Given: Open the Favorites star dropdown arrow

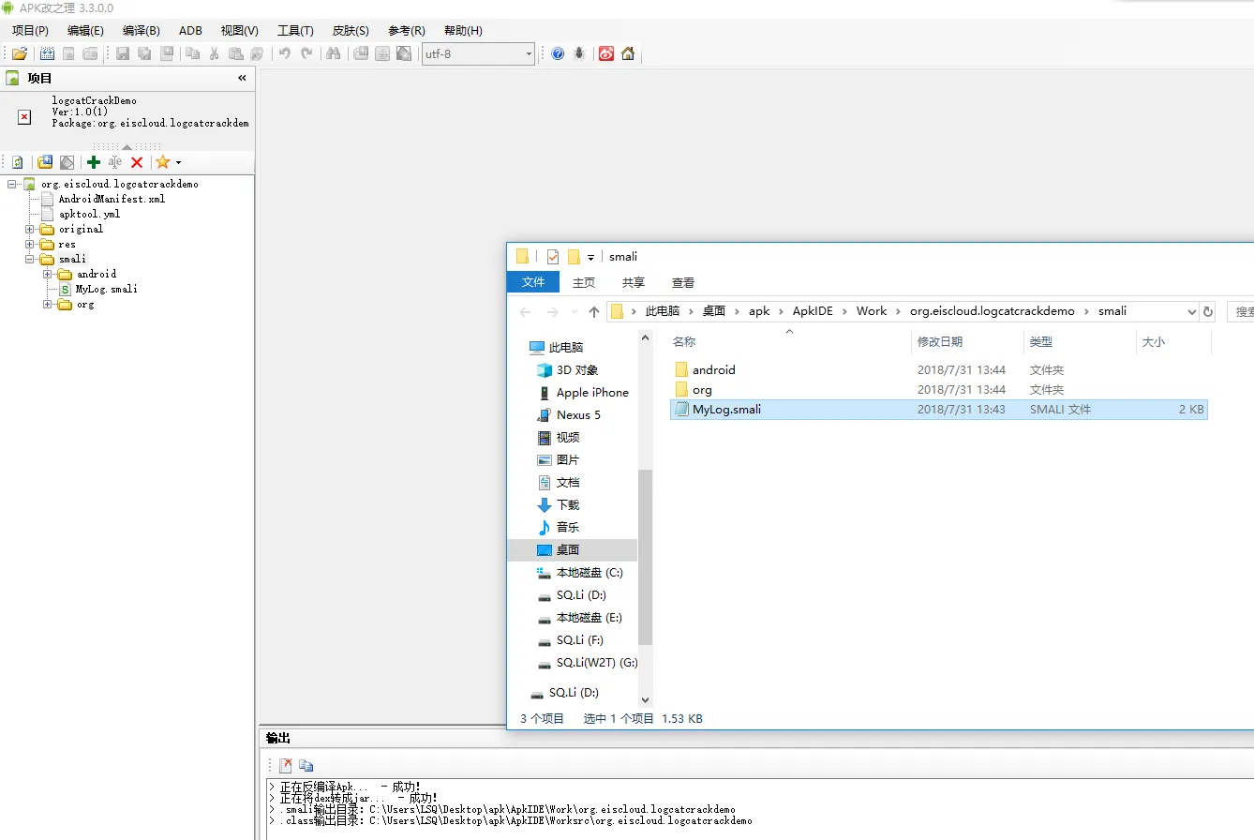Looking at the screenshot, I should point(178,163).
